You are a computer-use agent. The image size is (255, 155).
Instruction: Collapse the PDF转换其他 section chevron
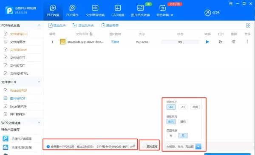39,25
